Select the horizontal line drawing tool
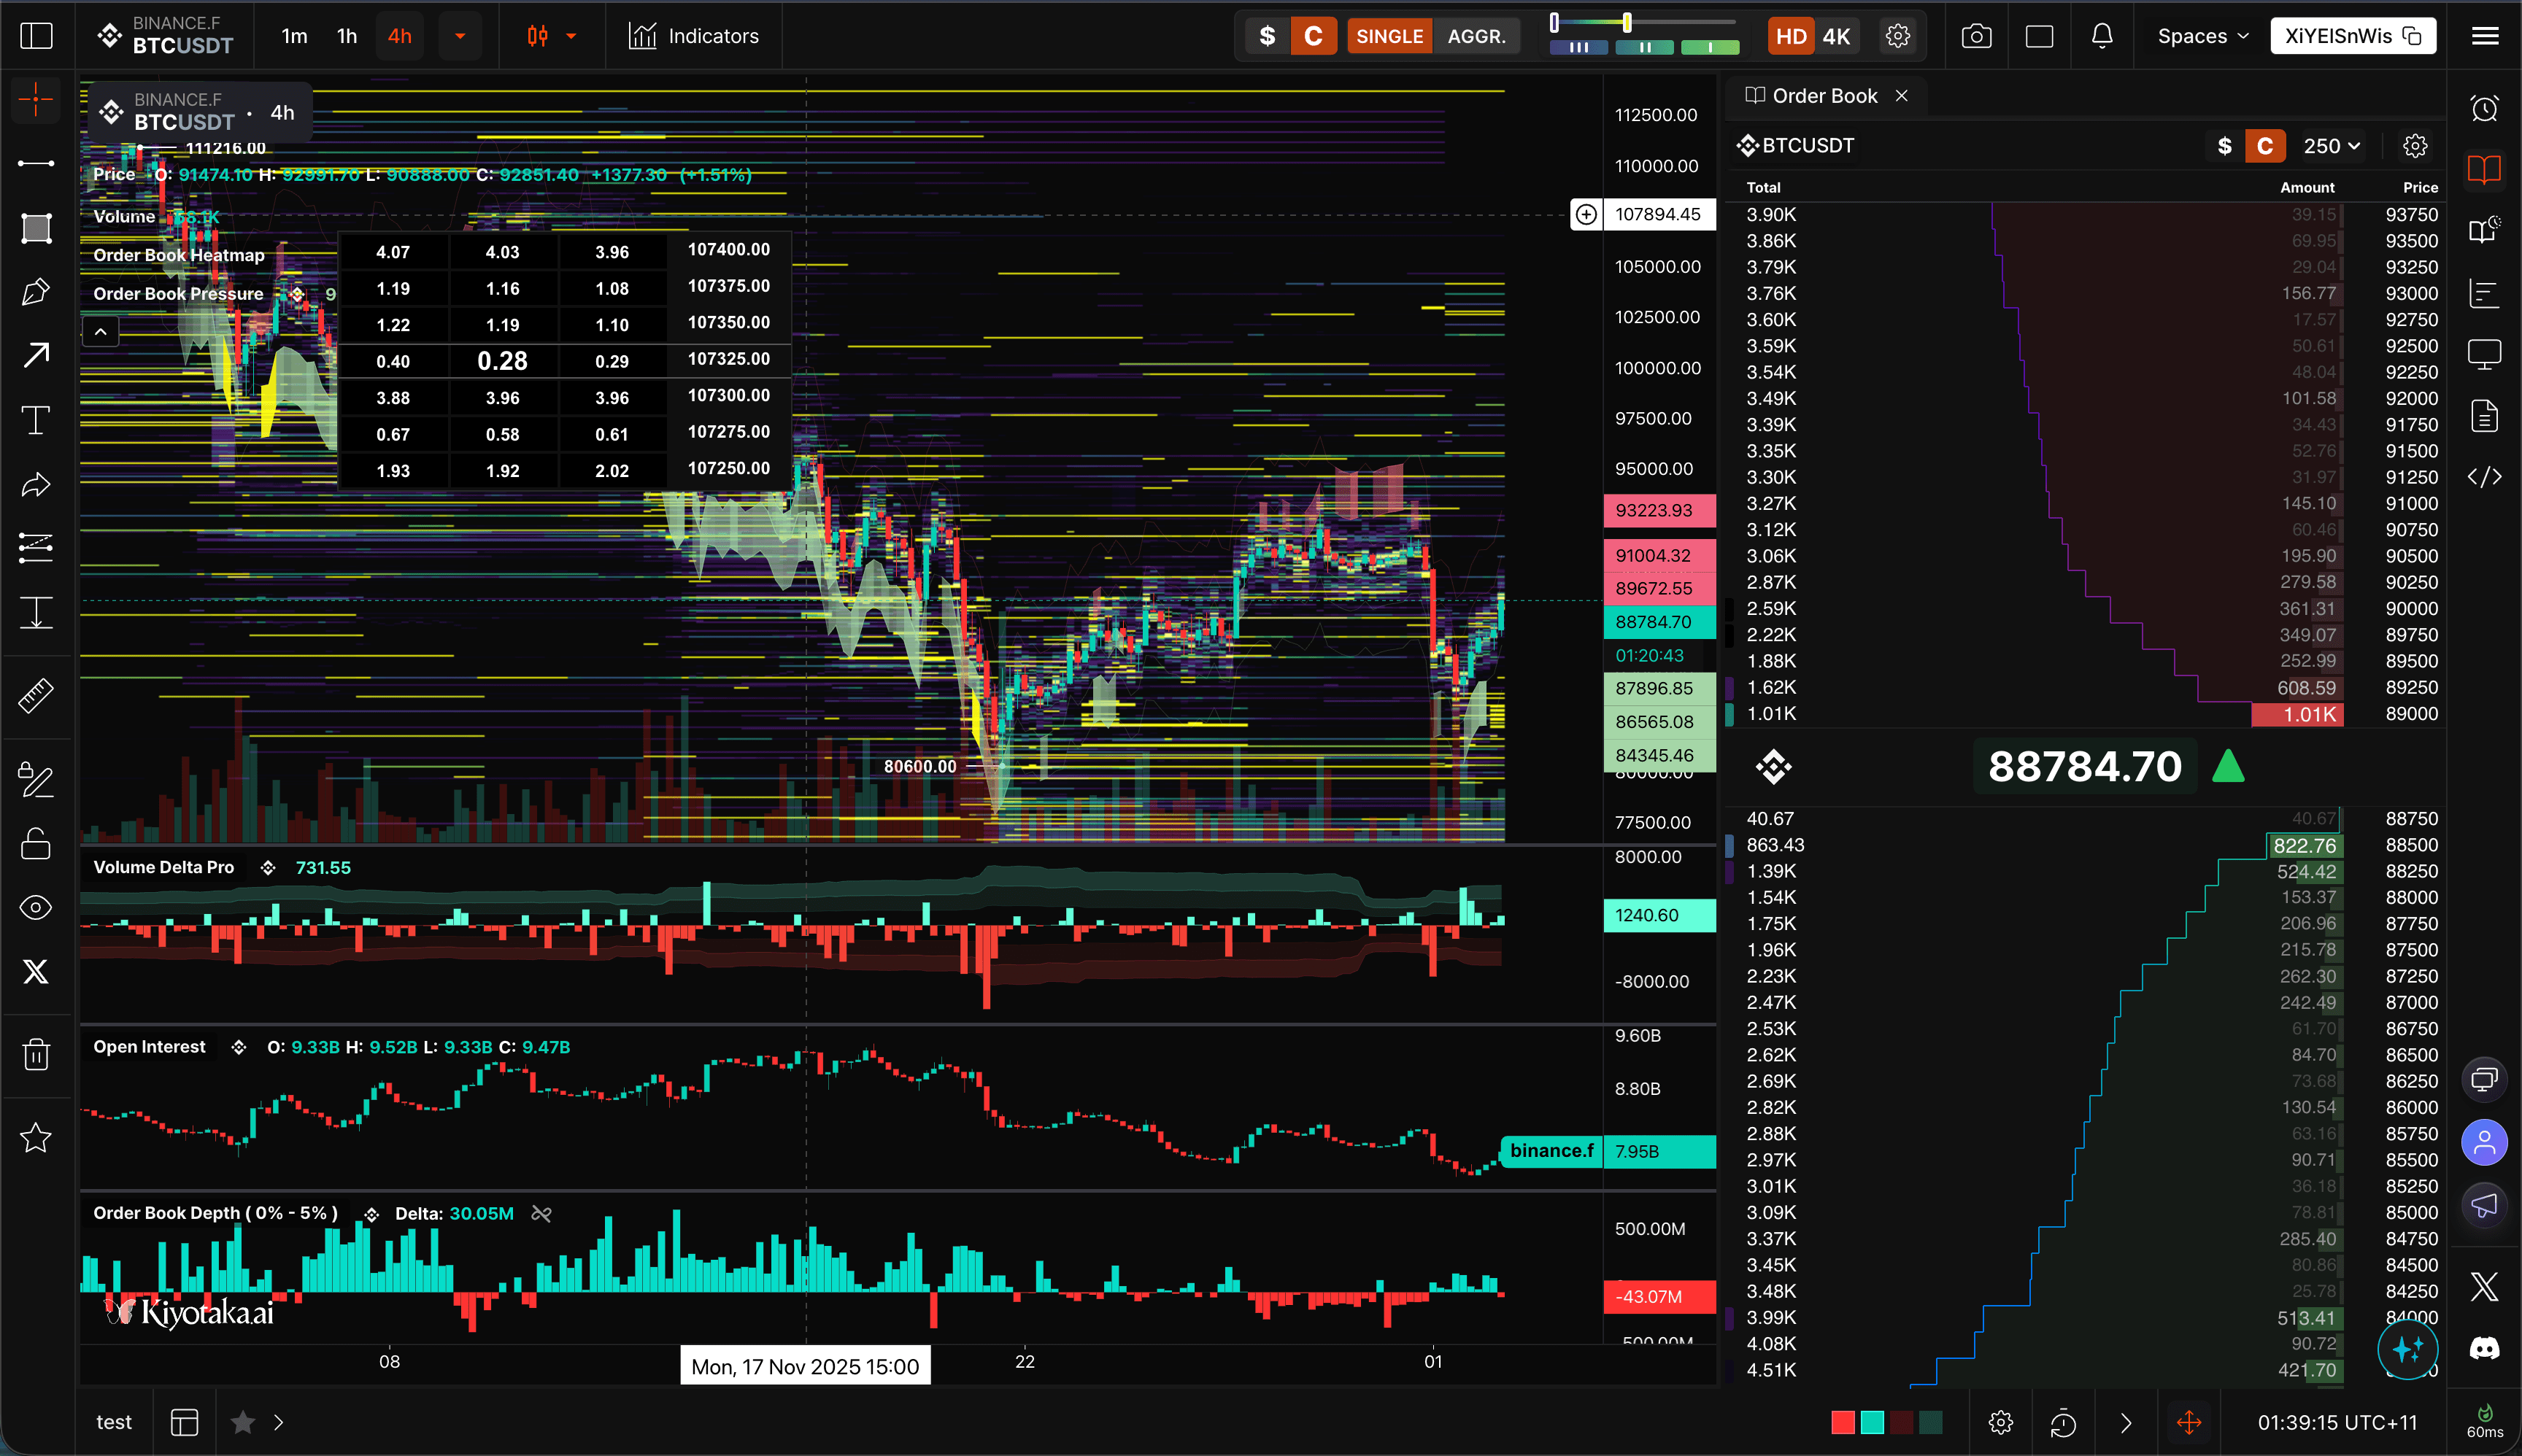2522x1456 pixels. 36,163
